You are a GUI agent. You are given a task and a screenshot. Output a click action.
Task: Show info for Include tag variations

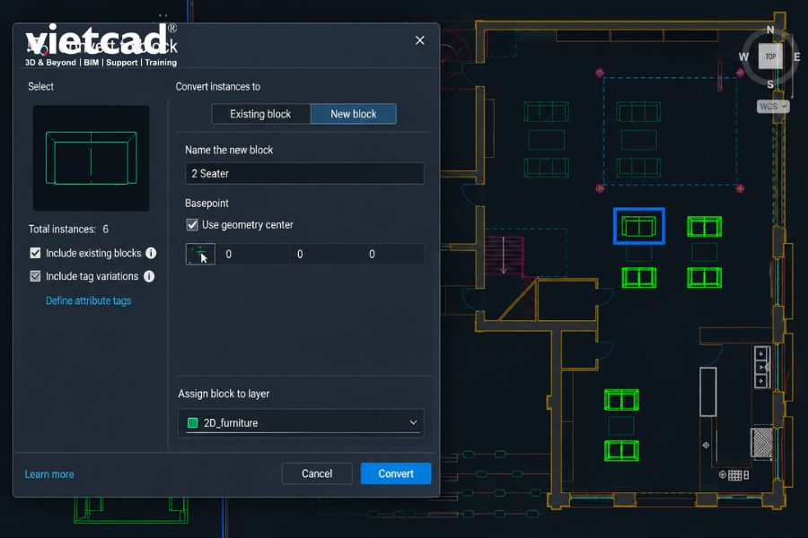pos(149,276)
